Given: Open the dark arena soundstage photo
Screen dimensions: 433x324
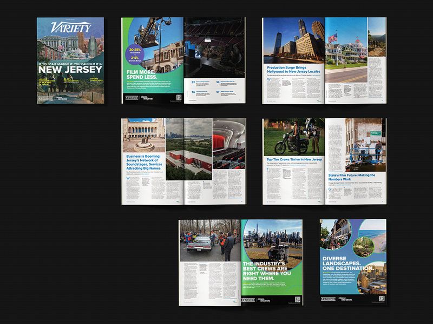Looking at the screenshot, I should (214, 48).
